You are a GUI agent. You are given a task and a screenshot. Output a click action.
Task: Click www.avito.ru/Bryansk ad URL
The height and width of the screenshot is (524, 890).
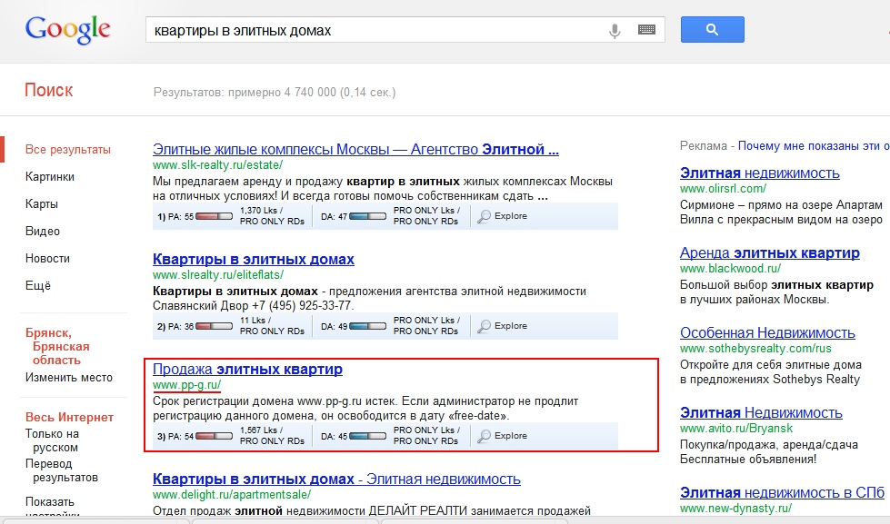(736, 428)
